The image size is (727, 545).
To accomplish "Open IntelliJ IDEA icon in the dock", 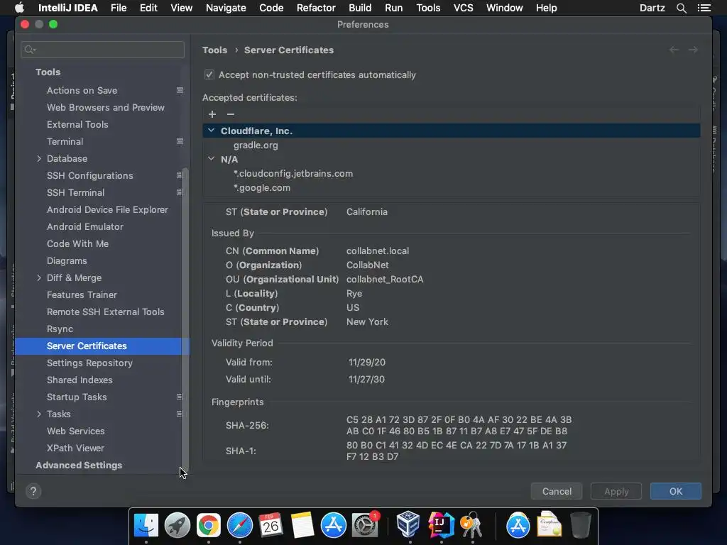I will pyautogui.click(x=440, y=524).
